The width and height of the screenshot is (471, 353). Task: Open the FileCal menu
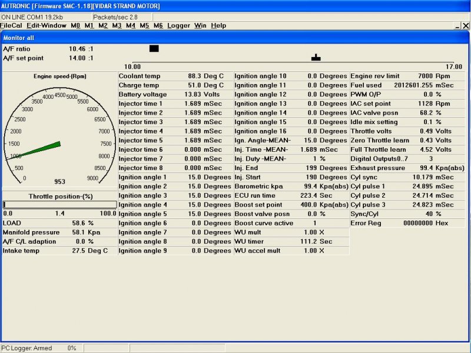tap(11, 26)
